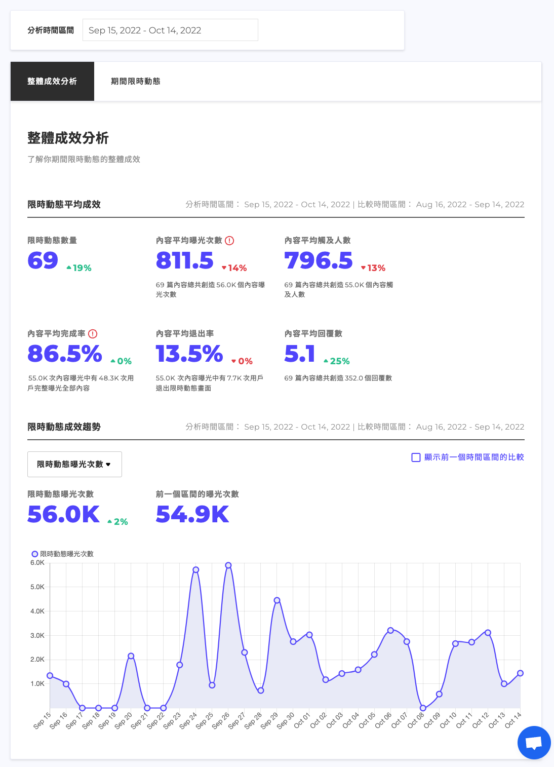Image resolution: width=554 pixels, height=767 pixels.
Task: Click warning icon beside 內容平均曝光次數
Action: tap(229, 241)
